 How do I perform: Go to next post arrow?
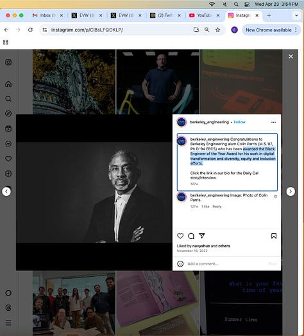pyautogui.click(x=291, y=191)
